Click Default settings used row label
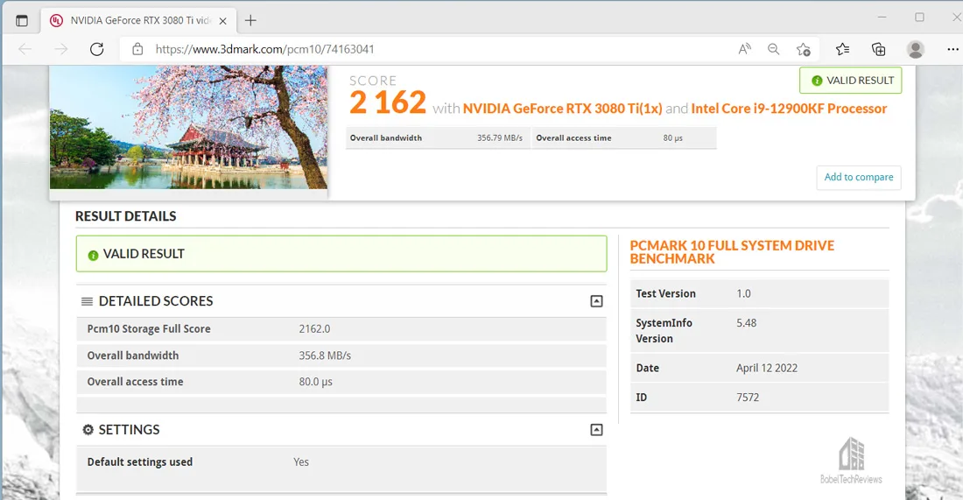 [x=139, y=462]
